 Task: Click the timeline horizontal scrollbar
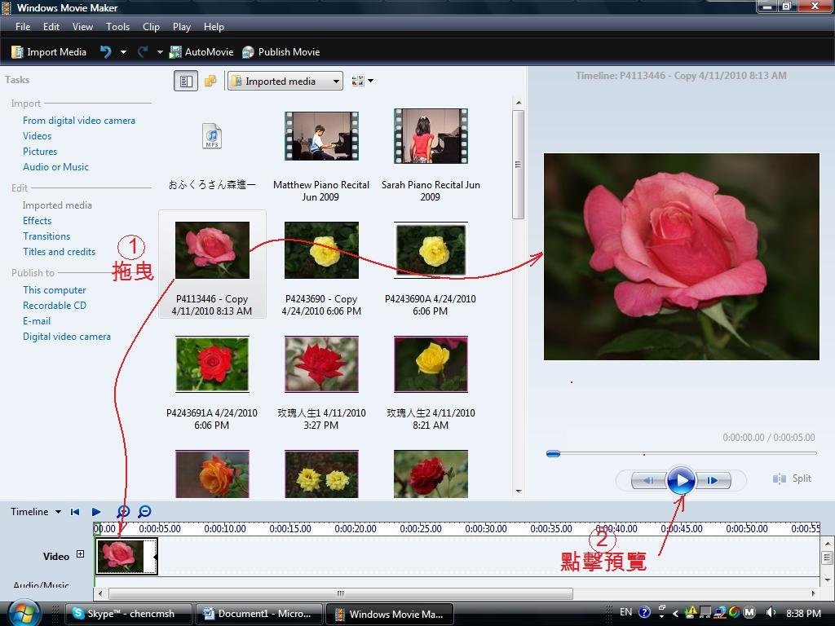(x=341, y=593)
